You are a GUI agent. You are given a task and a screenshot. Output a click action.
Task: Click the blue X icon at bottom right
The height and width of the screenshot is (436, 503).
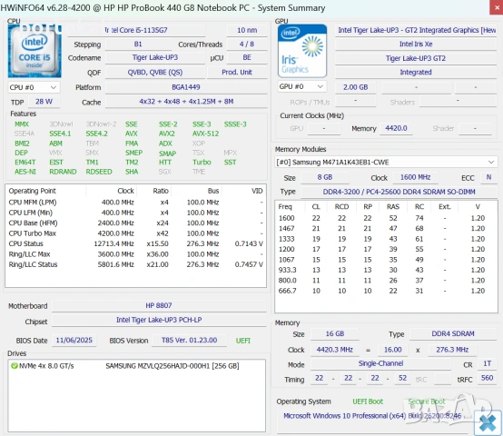488,422
